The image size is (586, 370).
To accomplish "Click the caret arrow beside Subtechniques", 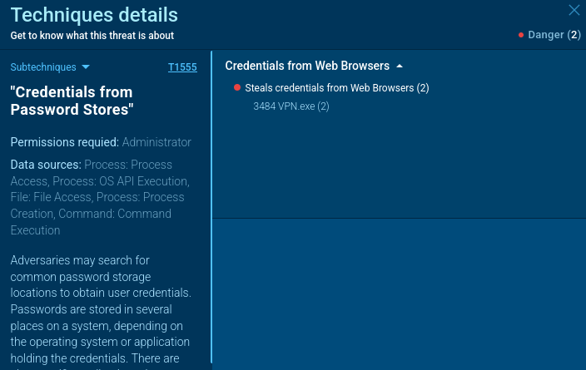I will (86, 67).
